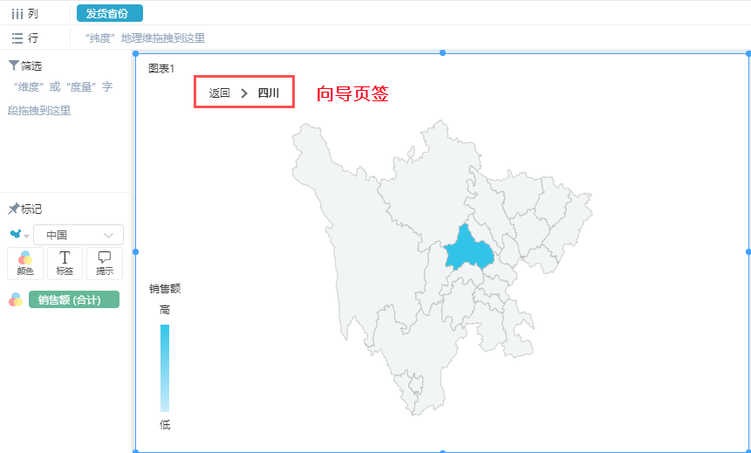Screen dimensions: 751x453
Task: Click the 标记 pin icon
Action: [x=14, y=209]
